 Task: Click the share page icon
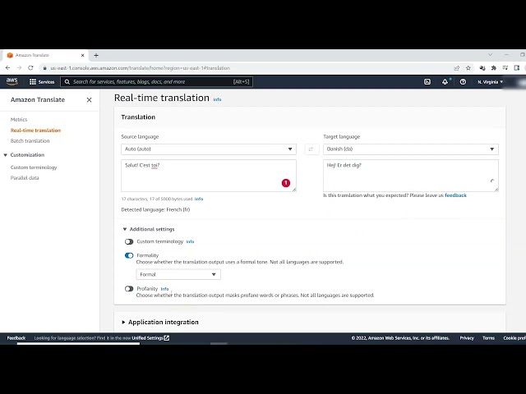(457, 68)
